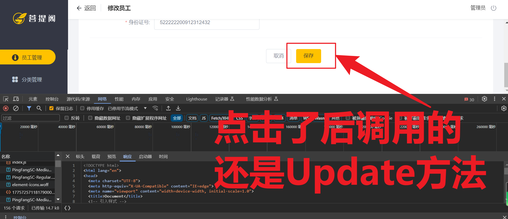Check 隐藏扩展程序网址 option
The height and width of the screenshot is (219, 508).
click(128, 118)
